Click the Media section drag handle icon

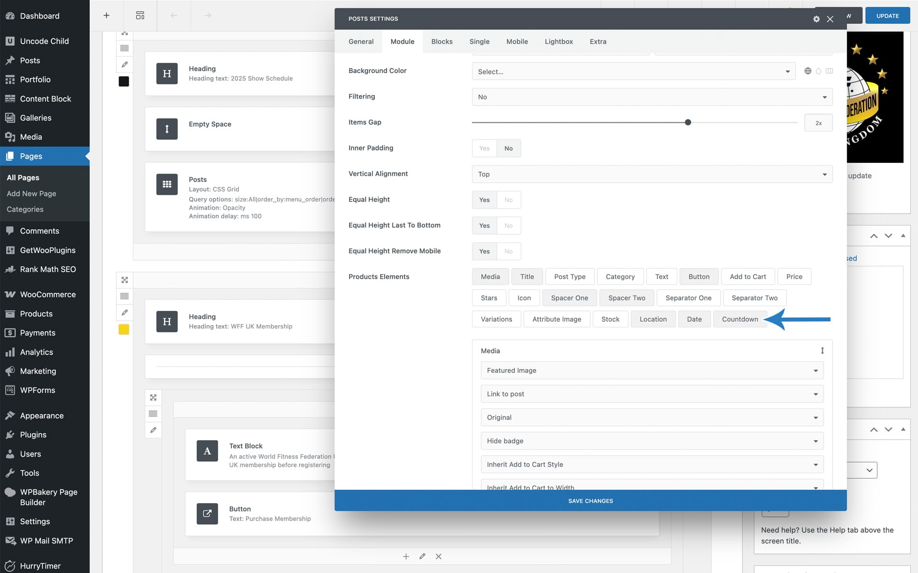point(822,350)
